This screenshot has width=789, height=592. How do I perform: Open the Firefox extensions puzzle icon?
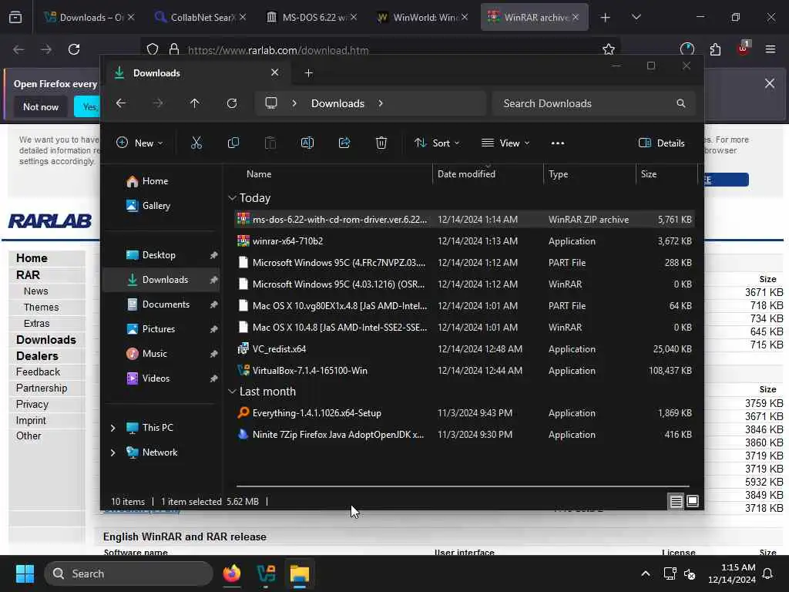[x=715, y=49]
